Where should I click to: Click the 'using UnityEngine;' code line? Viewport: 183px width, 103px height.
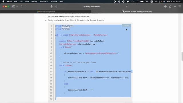coord(65,26)
